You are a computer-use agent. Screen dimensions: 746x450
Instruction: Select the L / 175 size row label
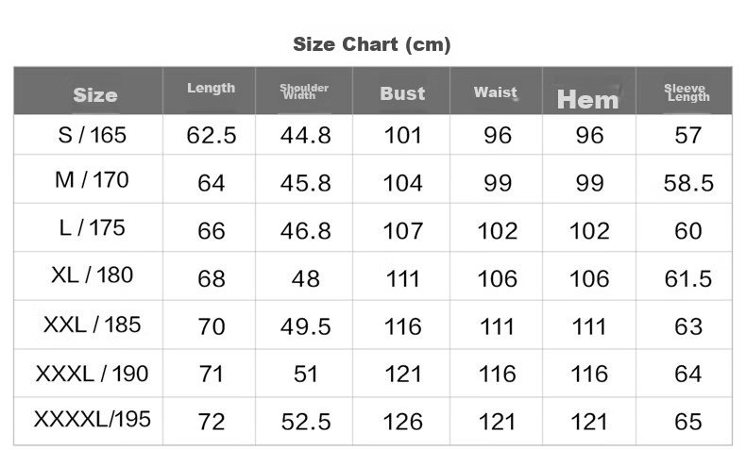click(x=92, y=227)
